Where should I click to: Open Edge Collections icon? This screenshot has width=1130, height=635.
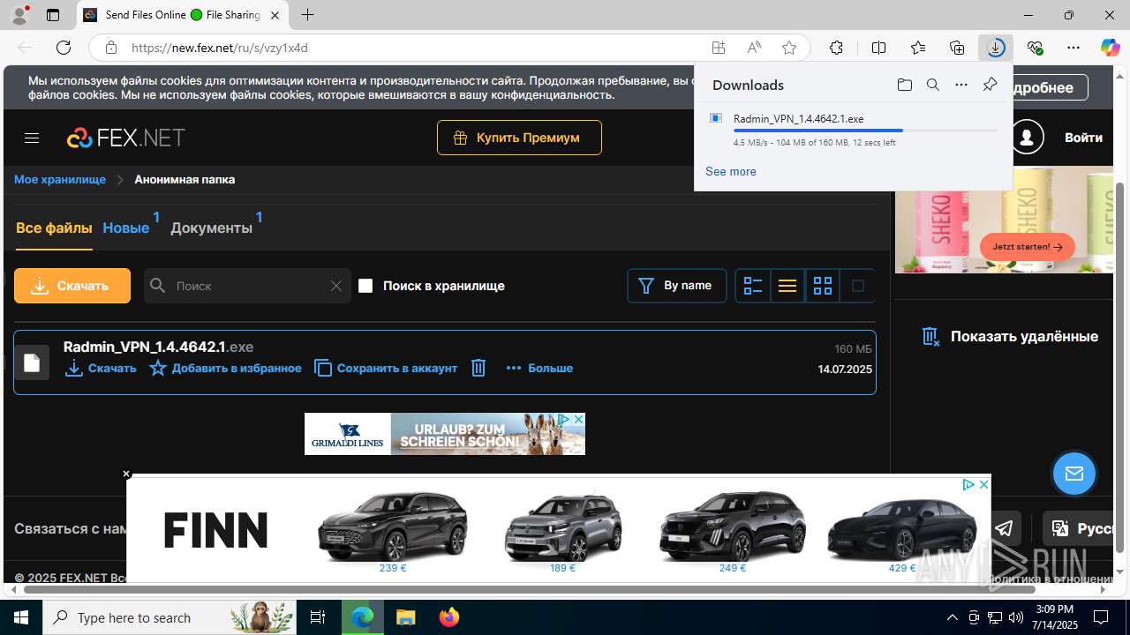(957, 48)
